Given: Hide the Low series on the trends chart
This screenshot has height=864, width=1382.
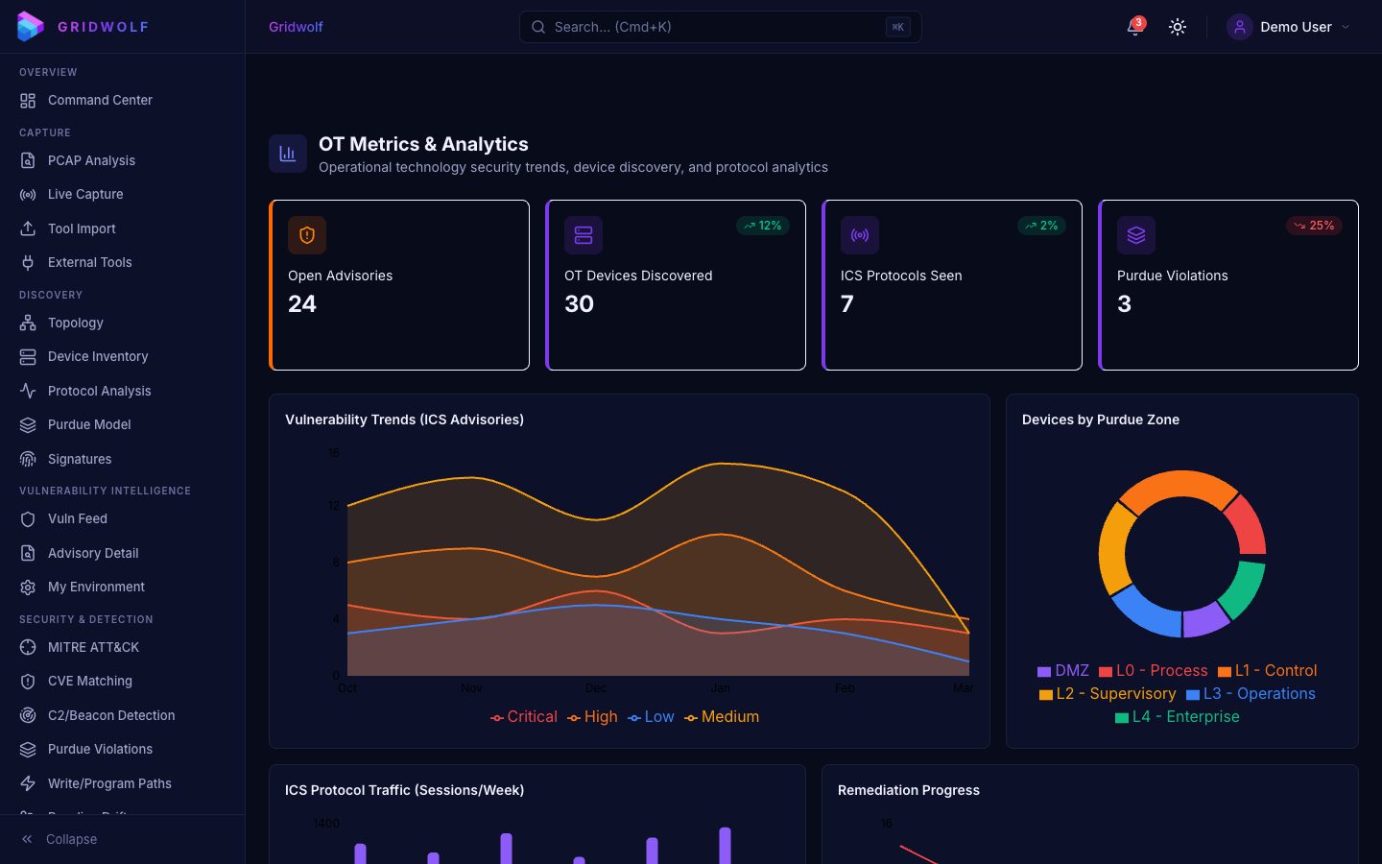Looking at the screenshot, I should click(x=651, y=716).
